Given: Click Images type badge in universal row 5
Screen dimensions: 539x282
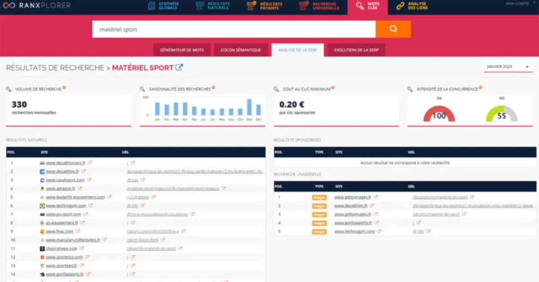Looking at the screenshot, I should point(319,232).
